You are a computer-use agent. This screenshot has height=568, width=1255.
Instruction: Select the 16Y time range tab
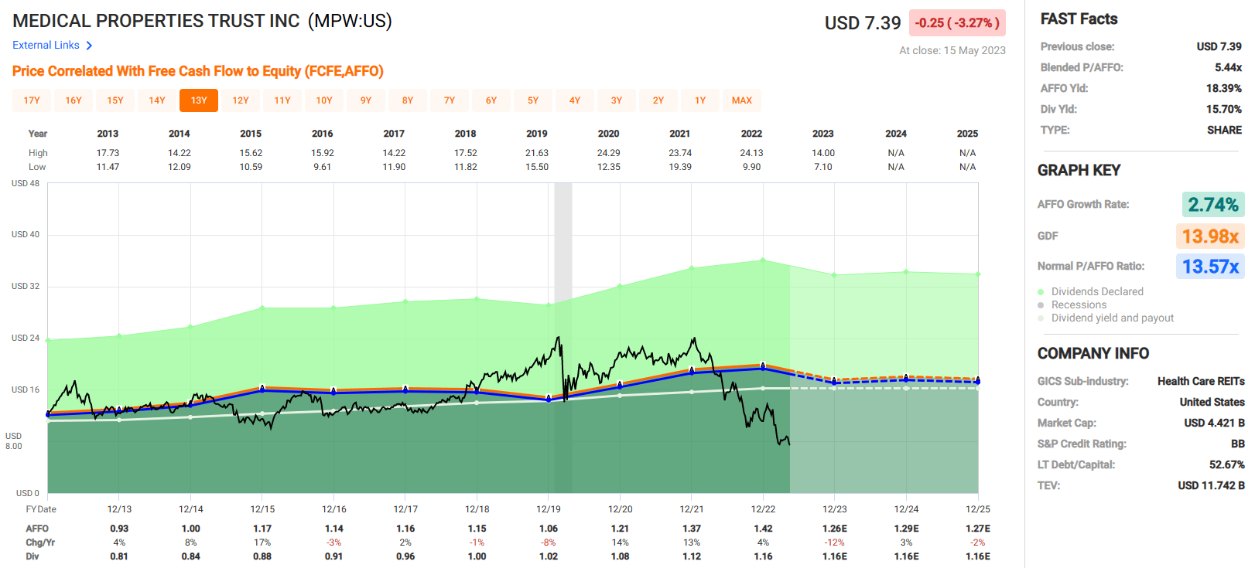[74, 100]
